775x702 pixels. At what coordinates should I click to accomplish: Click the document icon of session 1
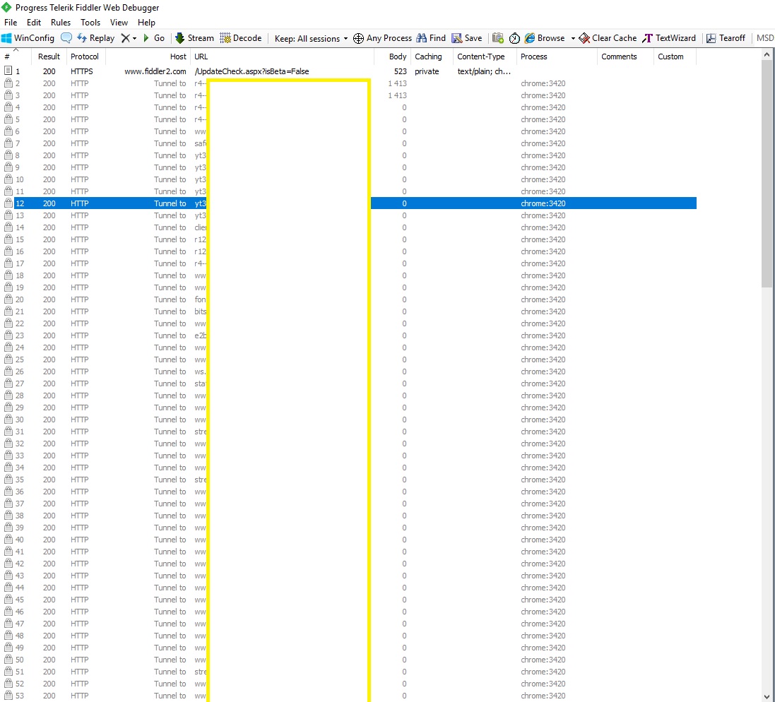tap(8, 71)
